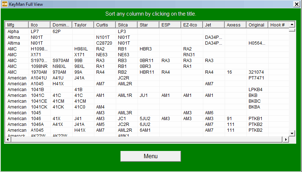
Task: Click the Hook # column header
Action: (278, 25)
